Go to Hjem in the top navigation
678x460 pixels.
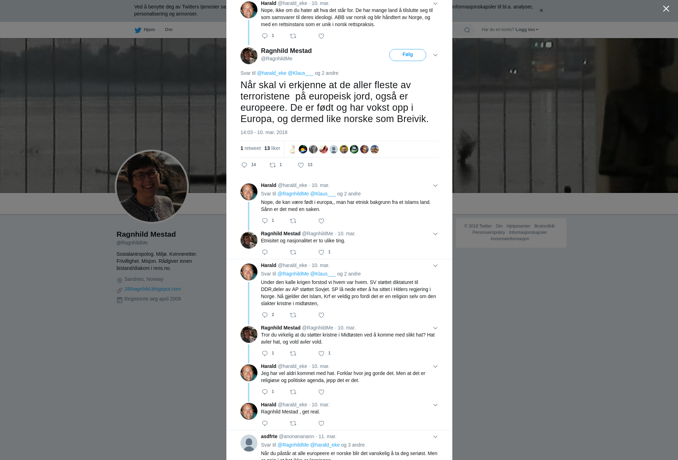click(149, 30)
